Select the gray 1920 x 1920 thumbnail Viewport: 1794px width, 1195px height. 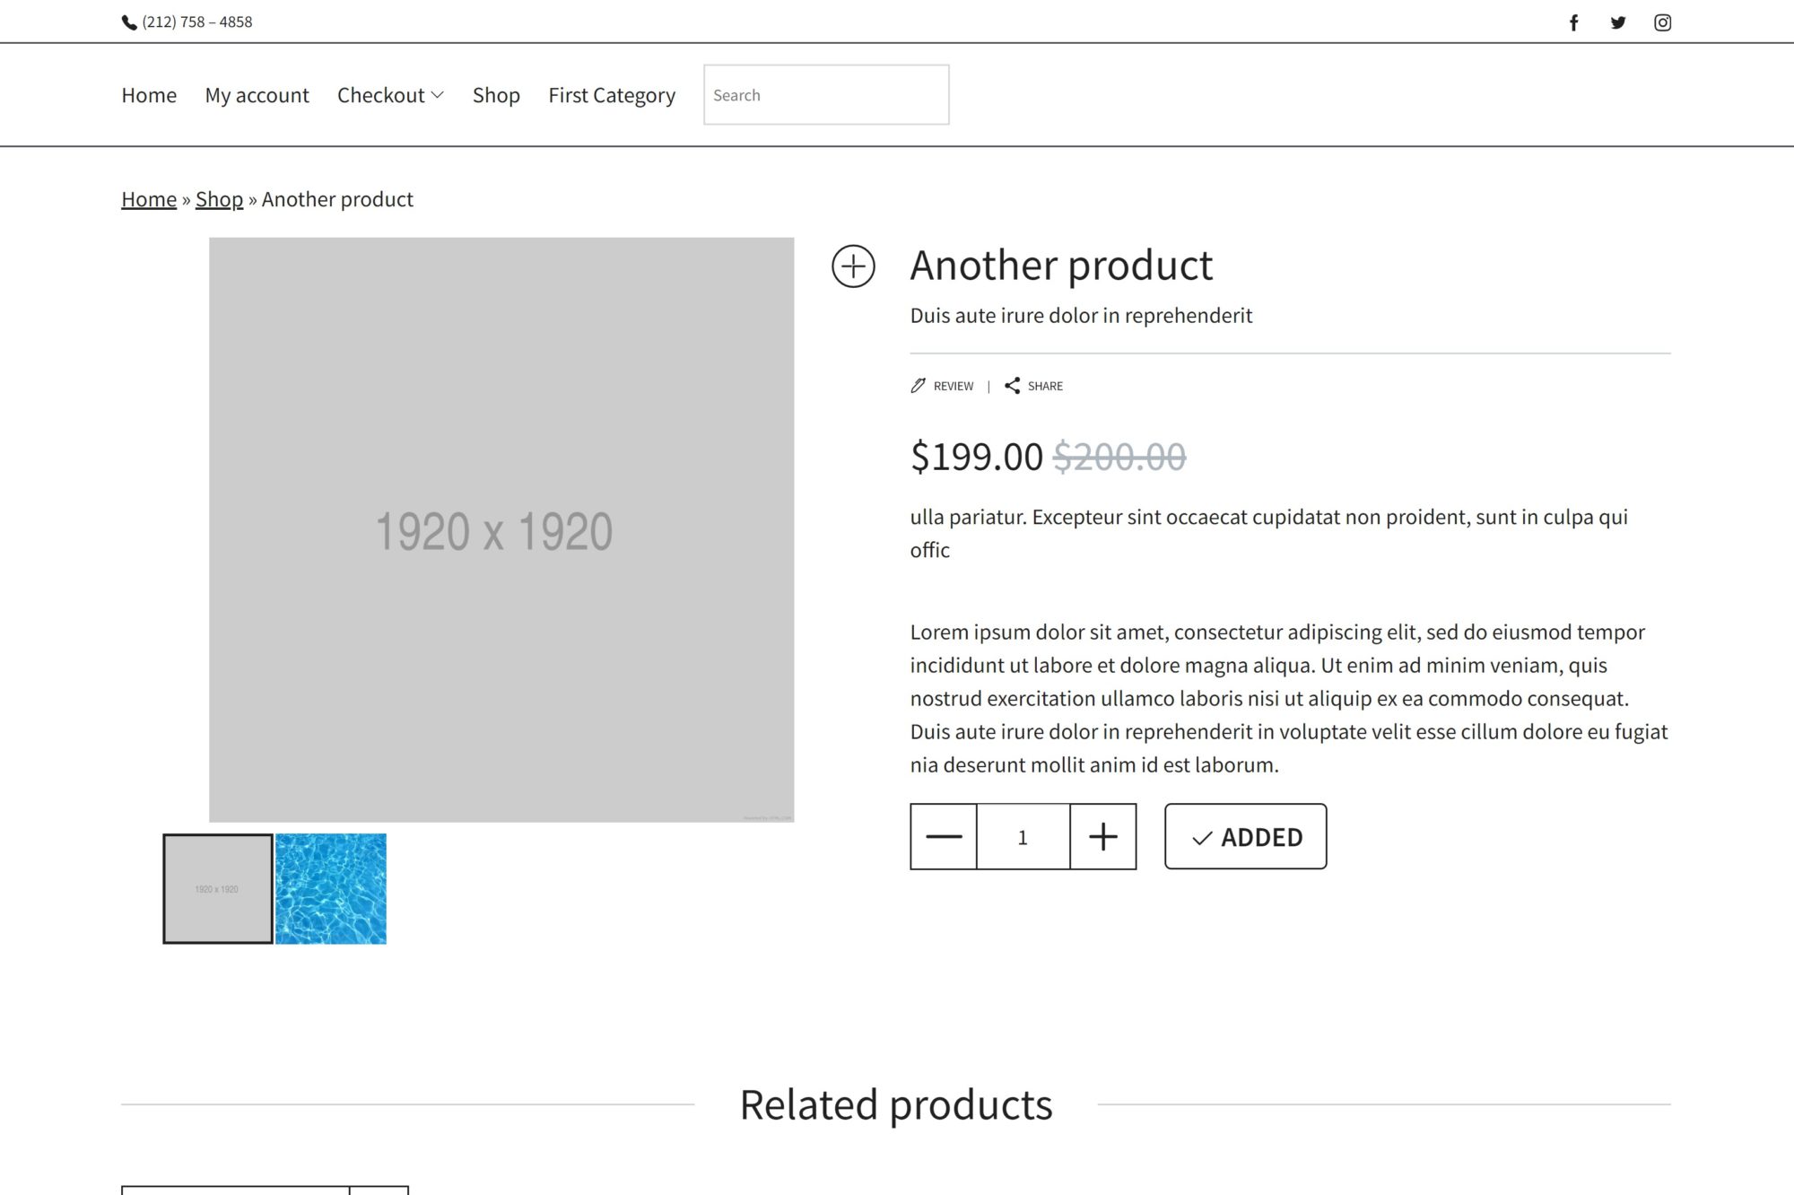tap(218, 889)
